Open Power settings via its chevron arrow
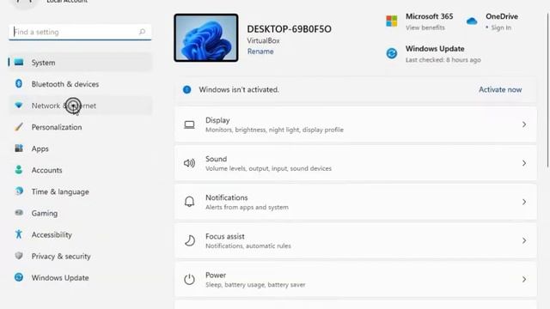The height and width of the screenshot is (309, 550). point(524,279)
